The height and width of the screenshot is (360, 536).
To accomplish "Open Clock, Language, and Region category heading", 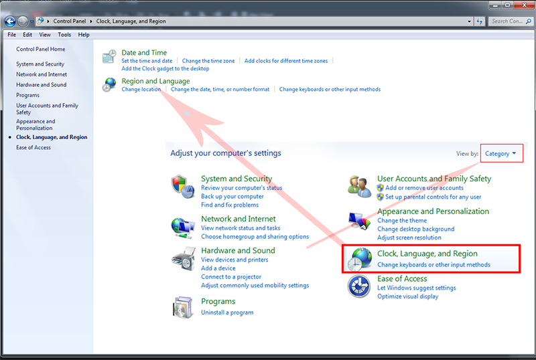I will pos(427,254).
